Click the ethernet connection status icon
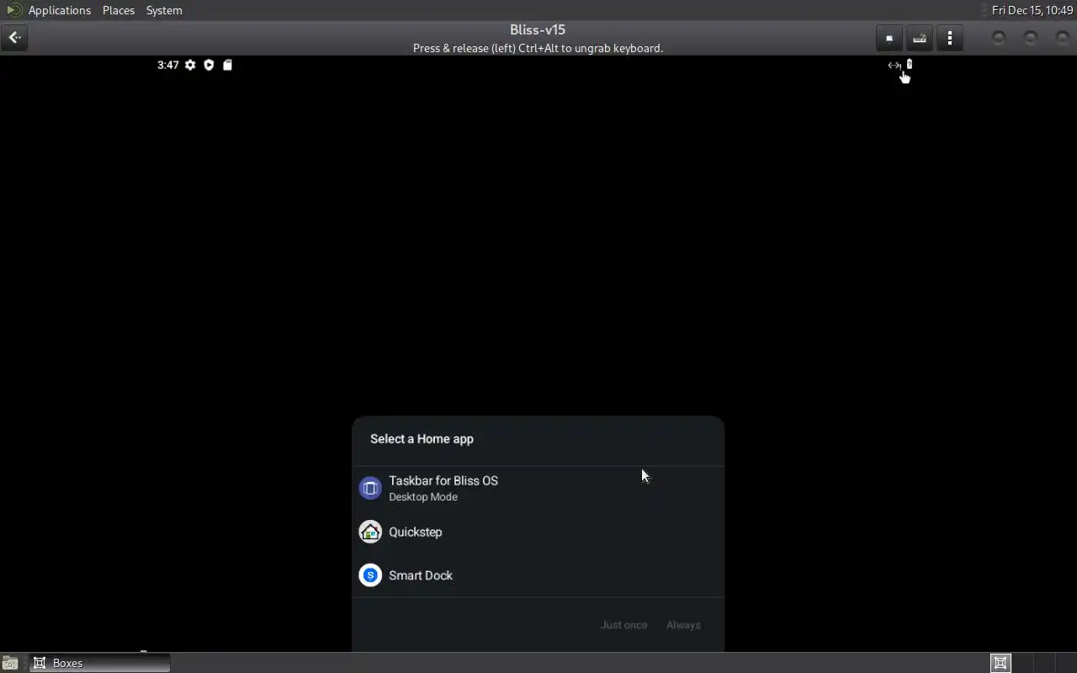 tap(894, 65)
